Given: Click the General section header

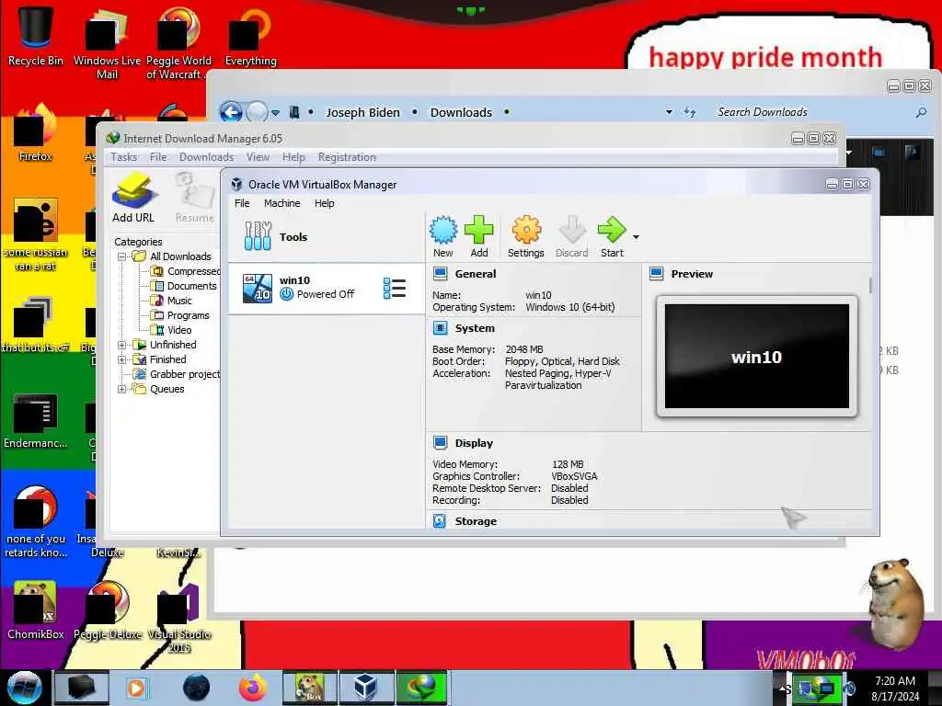Looking at the screenshot, I should (476, 274).
